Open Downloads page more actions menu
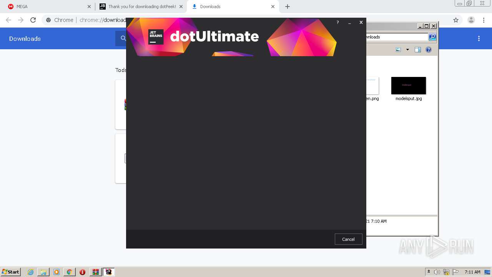492x277 pixels. [479, 38]
